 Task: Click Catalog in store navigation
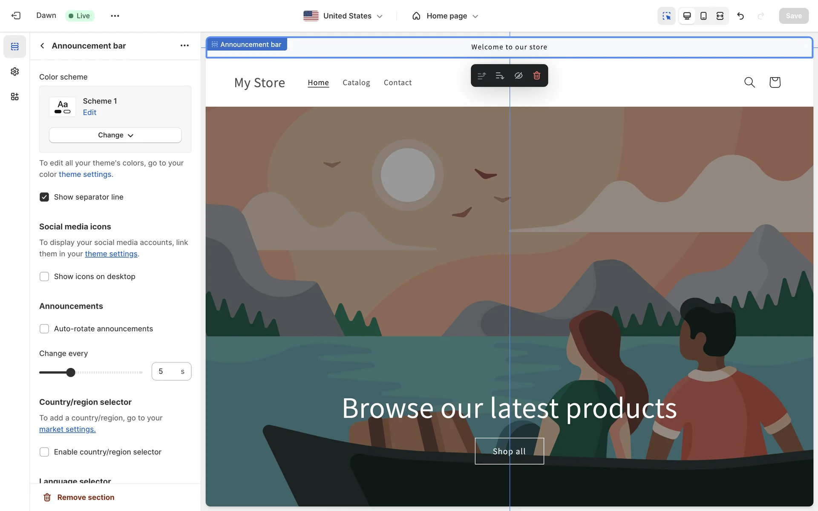tap(356, 83)
